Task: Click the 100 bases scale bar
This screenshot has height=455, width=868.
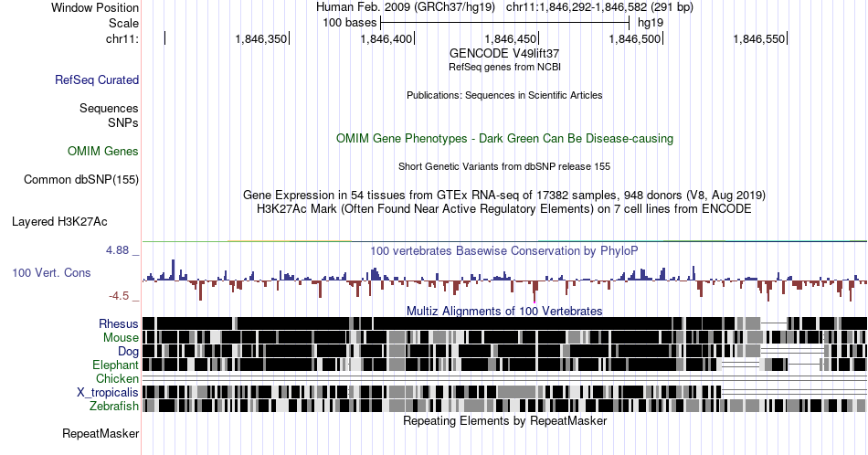Action: 505,23
